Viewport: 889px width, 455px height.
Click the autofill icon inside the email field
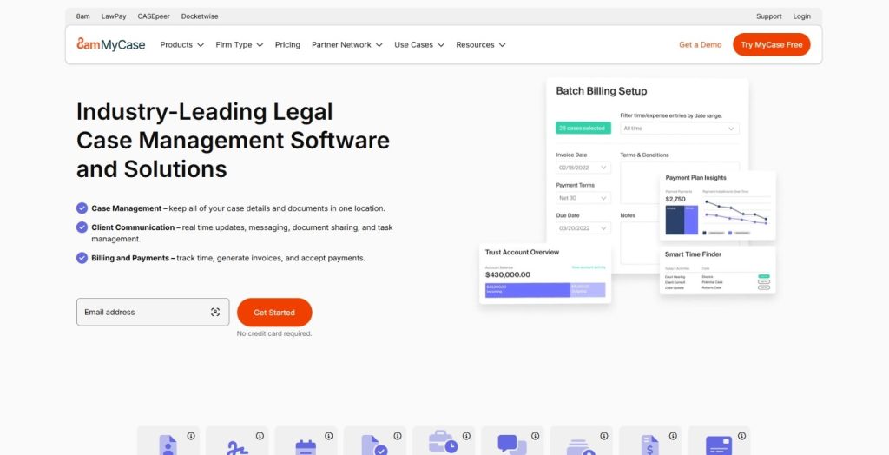[x=215, y=313]
